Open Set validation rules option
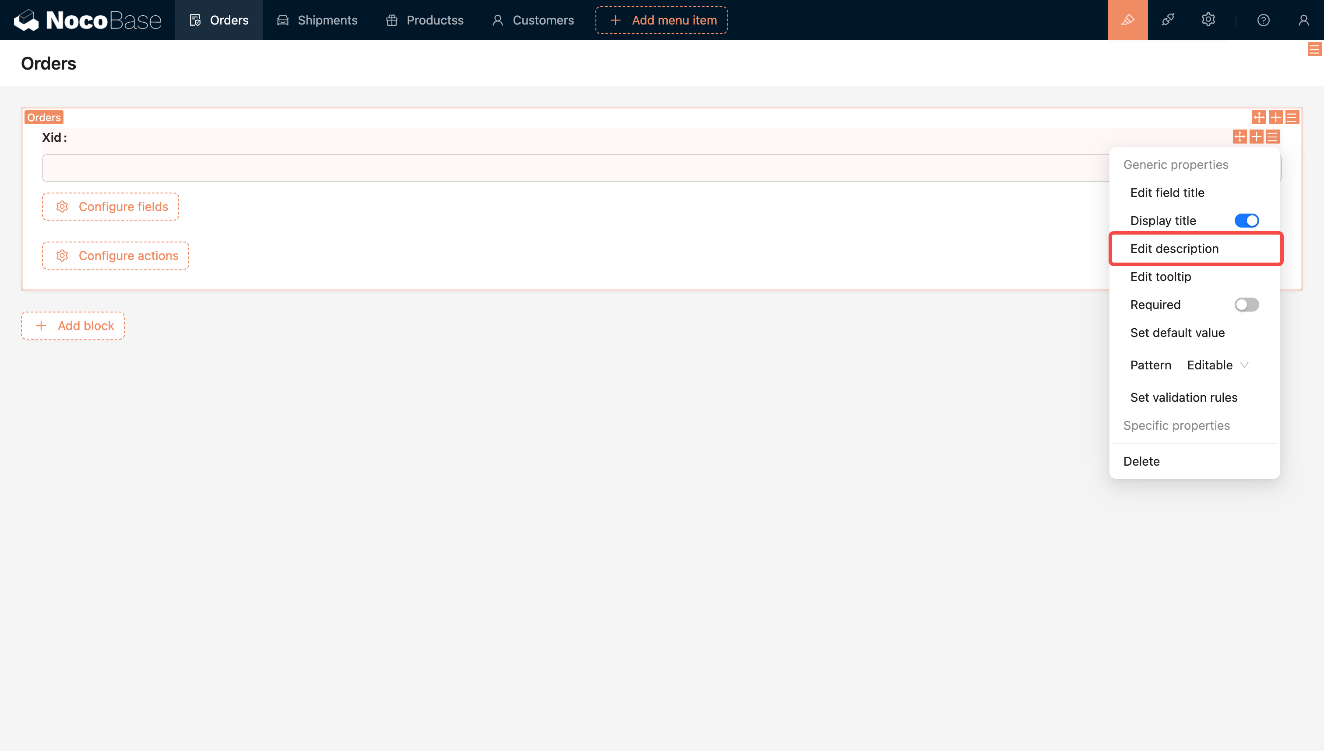This screenshot has width=1324, height=751. (1183, 398)
